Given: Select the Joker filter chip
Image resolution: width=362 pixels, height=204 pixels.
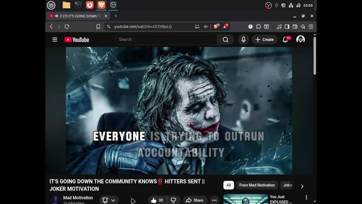Looking at the screenshot, I should point(288,185).
